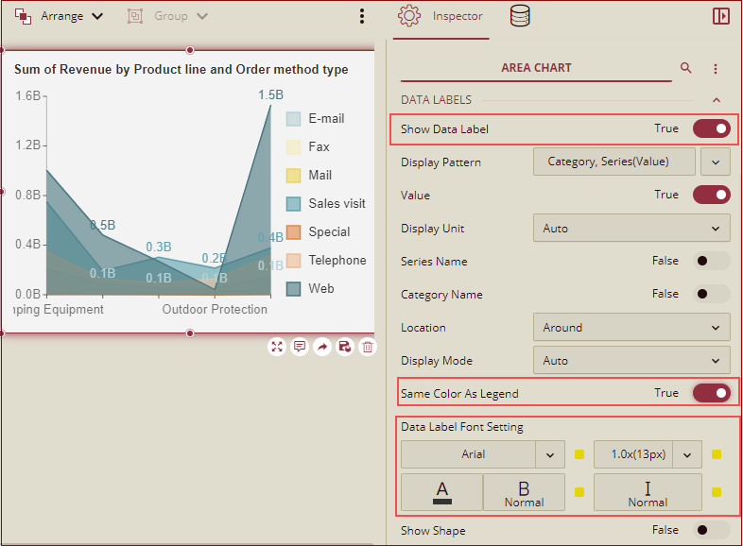Open the chart comment icon

[x=300, y=347]
